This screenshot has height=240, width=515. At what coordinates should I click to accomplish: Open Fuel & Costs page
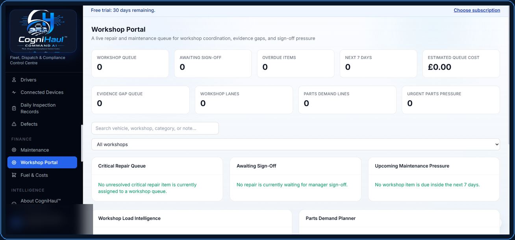pyautogui.click(x=42, y=175)
